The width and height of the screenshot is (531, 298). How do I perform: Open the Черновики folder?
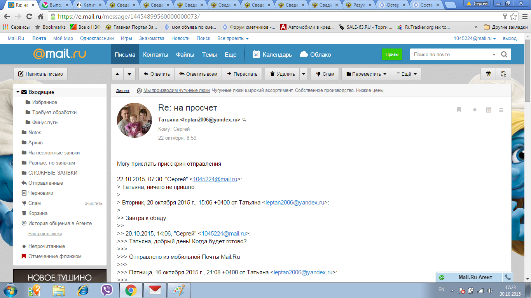[41, 193]
